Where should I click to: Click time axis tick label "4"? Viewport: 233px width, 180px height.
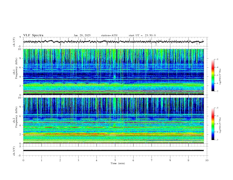(96, 160)
